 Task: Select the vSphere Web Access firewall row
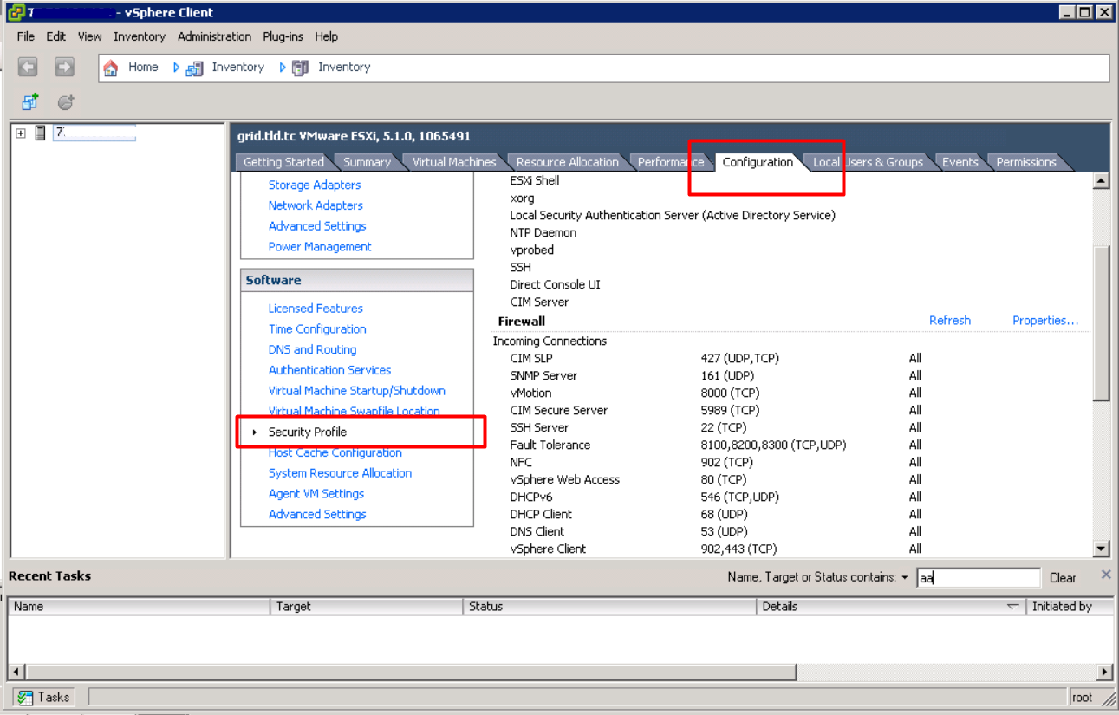[x=716, y=479]
